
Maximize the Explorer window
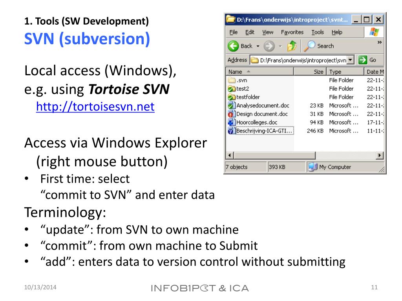coord(367,20)
